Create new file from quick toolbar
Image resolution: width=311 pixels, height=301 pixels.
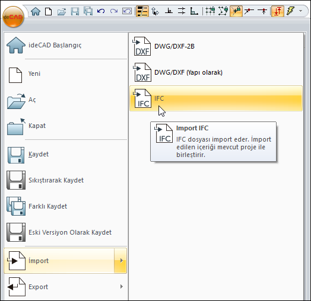coord(49,11)
